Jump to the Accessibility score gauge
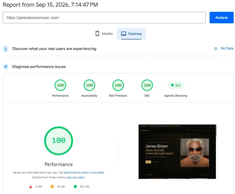The width and height of the screenshot is (235, 194). coord(89,85)
